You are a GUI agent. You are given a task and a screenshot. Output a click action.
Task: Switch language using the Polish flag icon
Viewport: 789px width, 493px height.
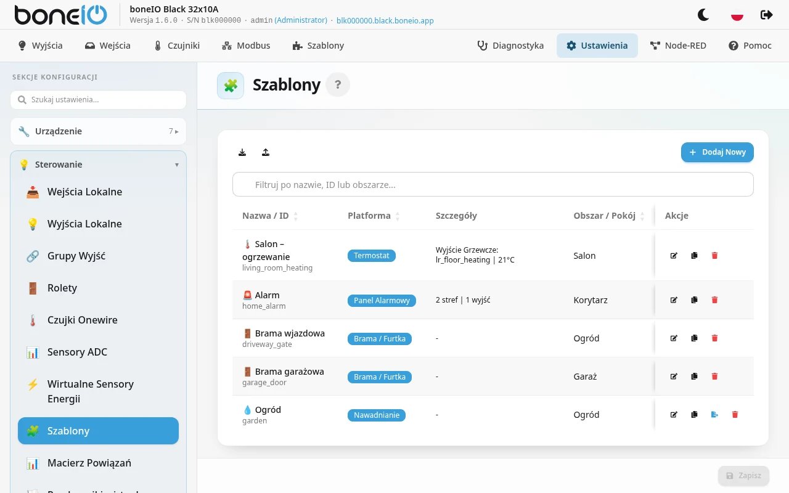[737, 15]
